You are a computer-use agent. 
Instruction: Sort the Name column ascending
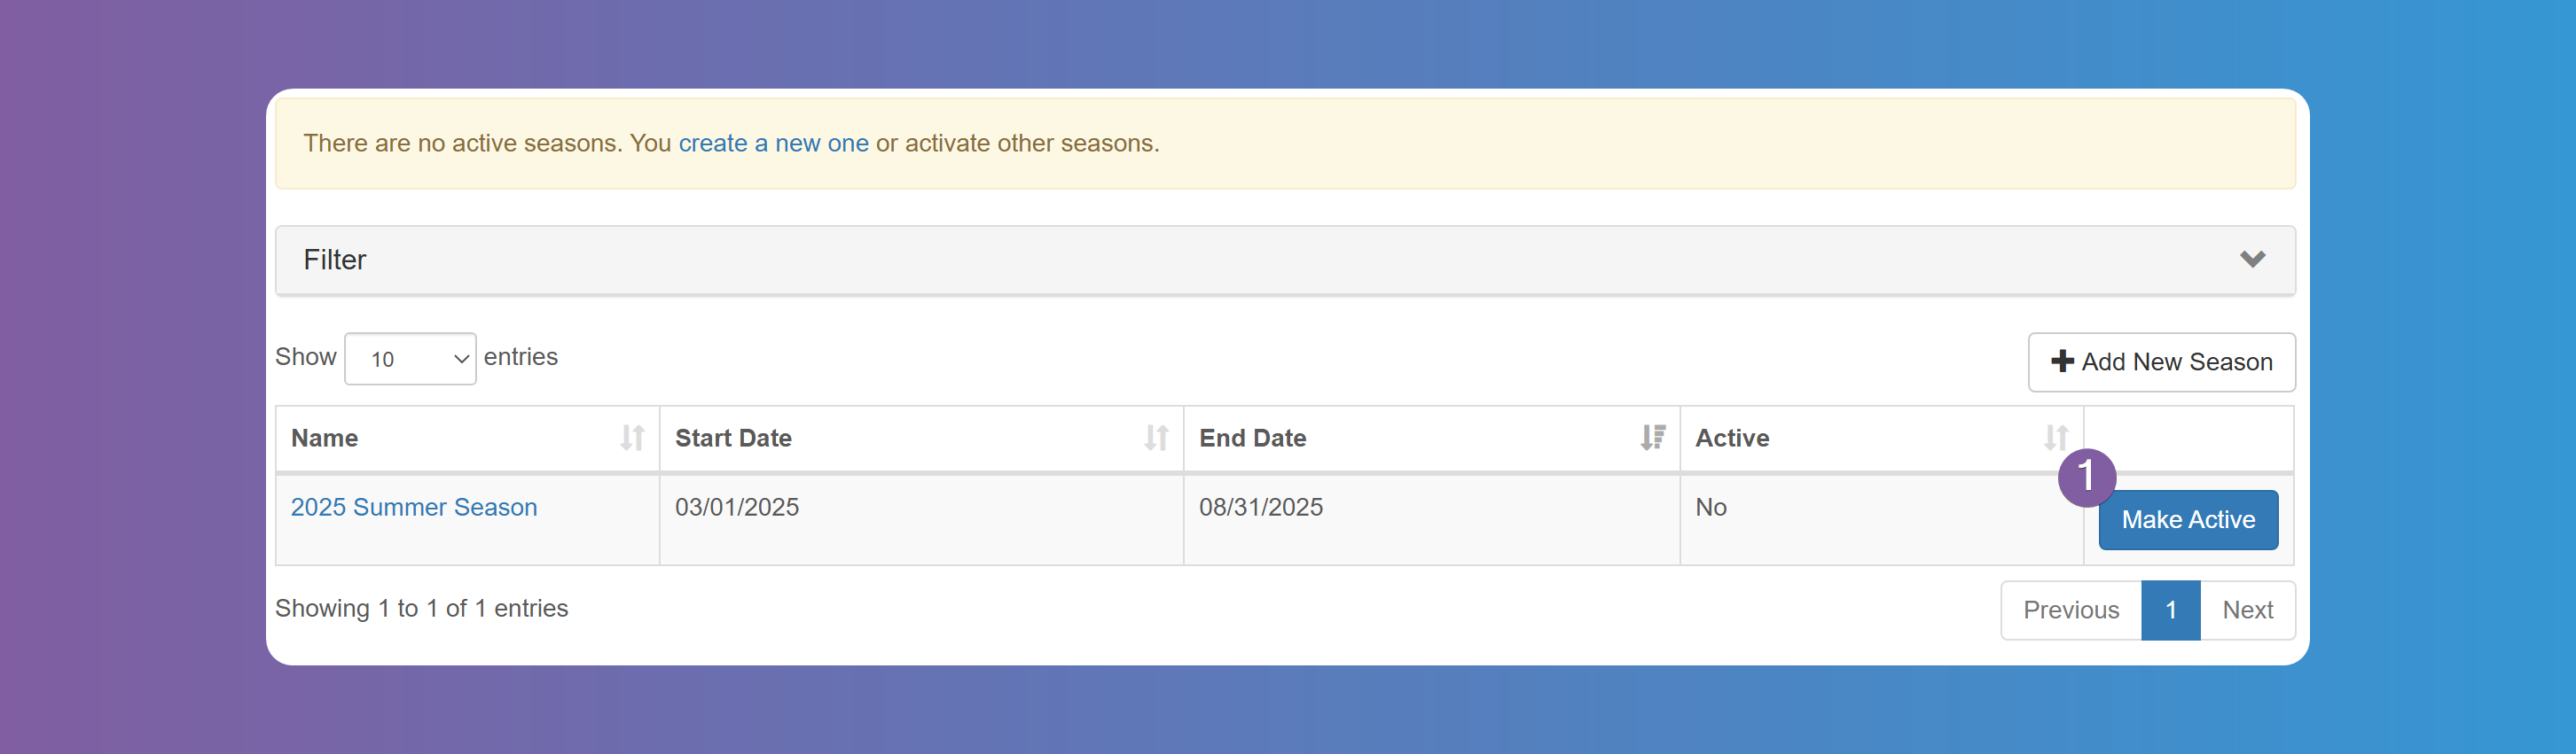point(633,438)
